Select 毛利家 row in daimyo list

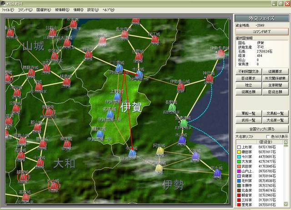[x=260, y=181]
